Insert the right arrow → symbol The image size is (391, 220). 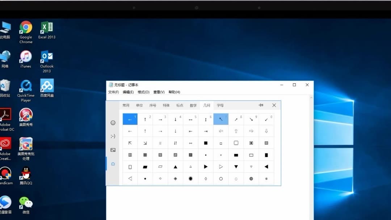pos(160,119)
